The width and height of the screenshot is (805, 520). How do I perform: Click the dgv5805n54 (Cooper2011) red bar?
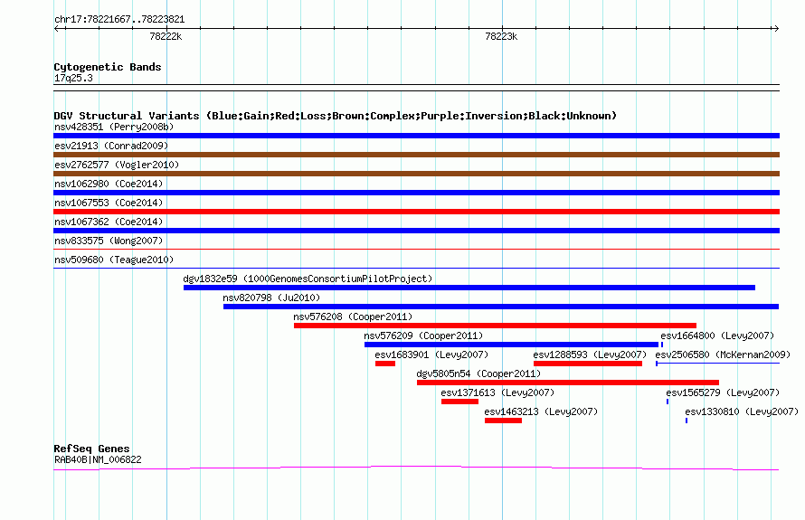point(568,383)
